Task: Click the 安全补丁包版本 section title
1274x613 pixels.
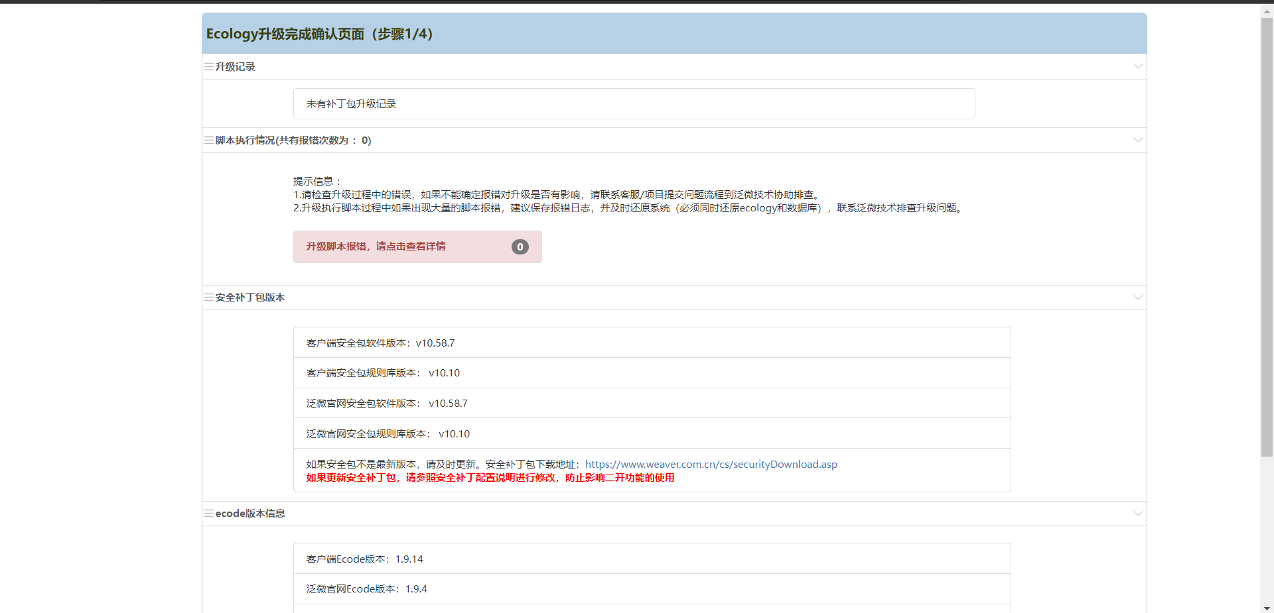Action: click(250, 298)
